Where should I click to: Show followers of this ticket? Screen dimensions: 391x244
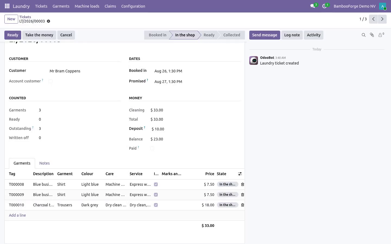tap(381, 35)
